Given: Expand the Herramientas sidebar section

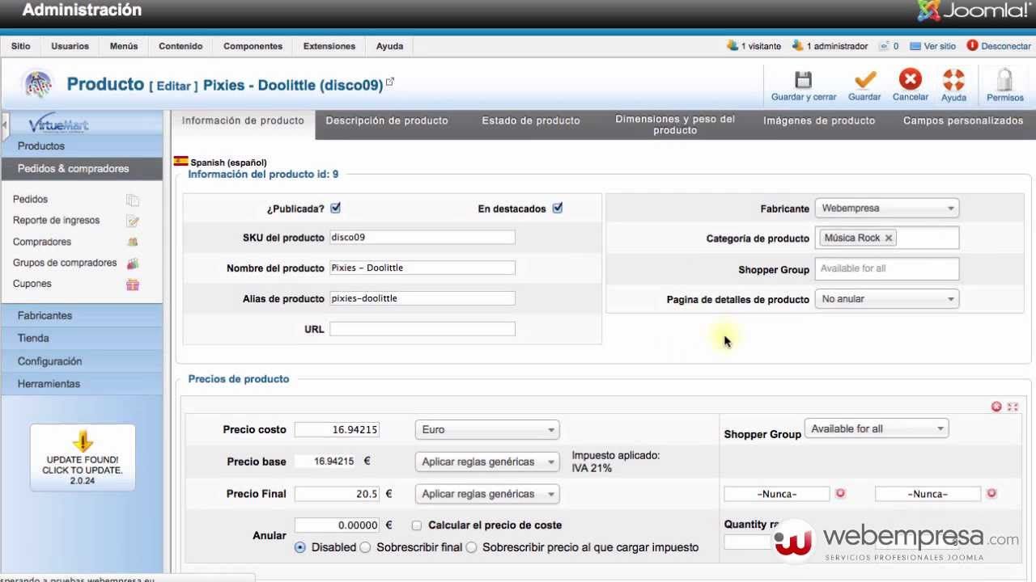Looking at the screenshot, I should (x=82, y=384).
